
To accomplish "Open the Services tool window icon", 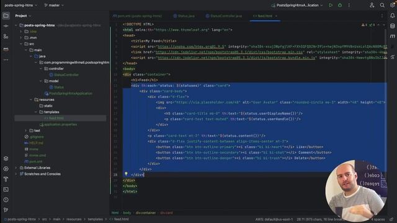I will point(6,159).
